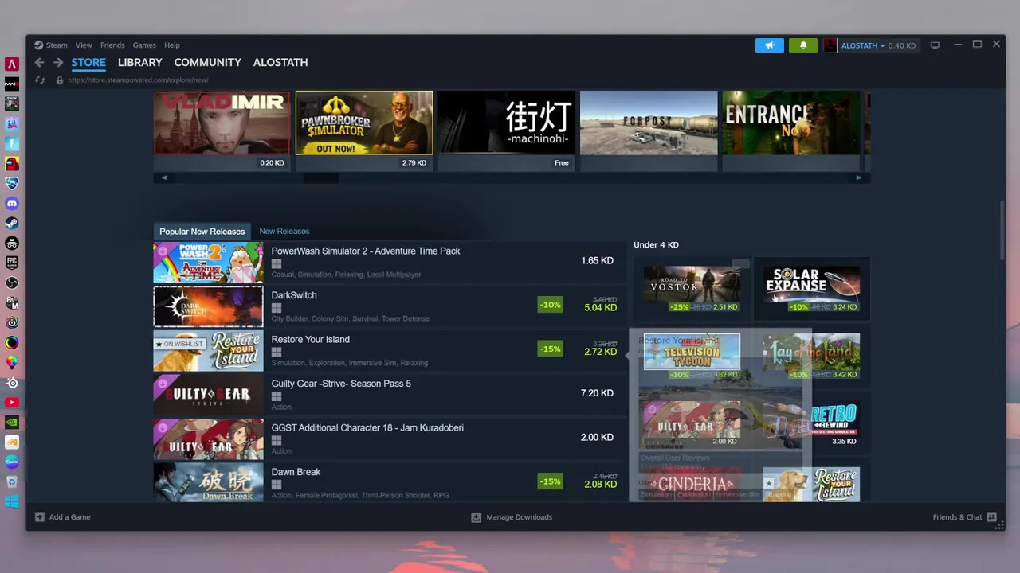This screenshot has height=573, width=1020.
Task: Open the ALOSTATH profile section
Action: point(280,63)
